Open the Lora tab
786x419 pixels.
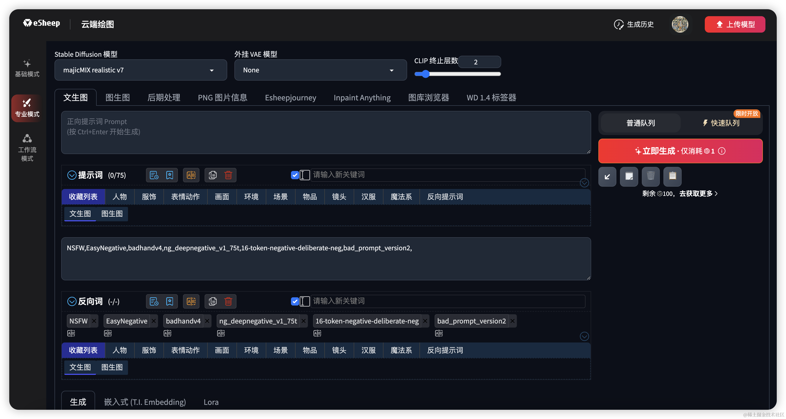(211, 402)
